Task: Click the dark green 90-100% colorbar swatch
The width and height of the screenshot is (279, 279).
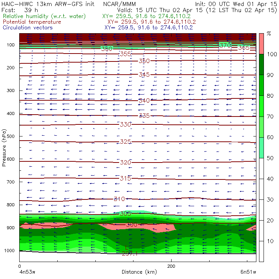Action: [261, 64]
